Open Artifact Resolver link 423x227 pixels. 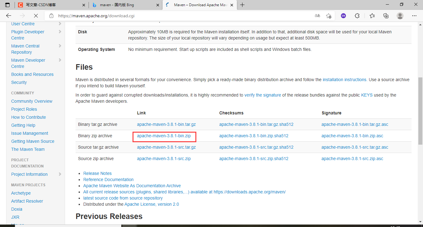[x=27, y=201]
